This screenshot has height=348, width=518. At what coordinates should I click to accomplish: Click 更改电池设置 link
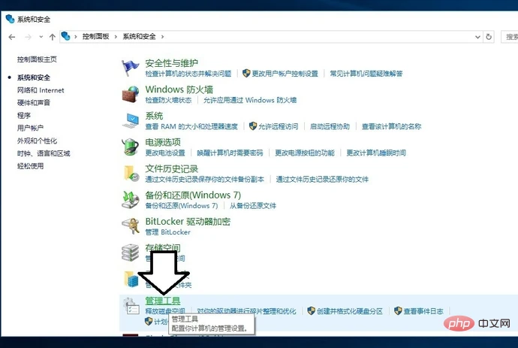pos(165,153)
